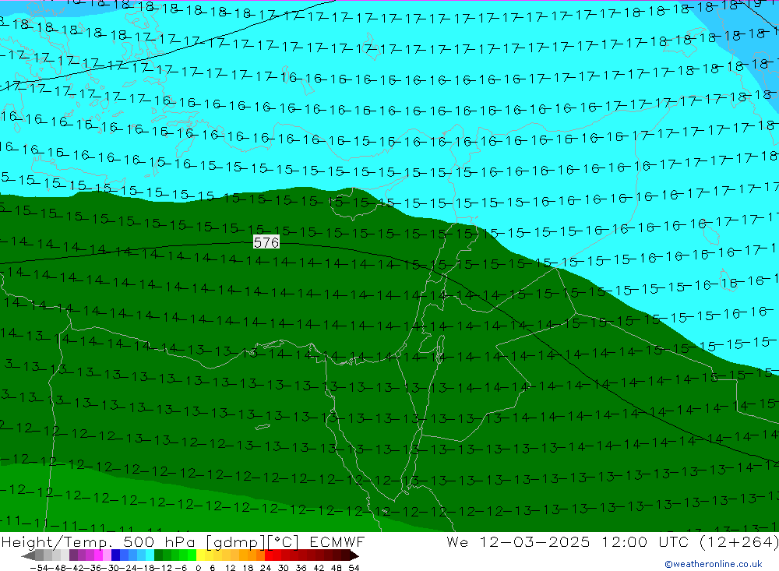This screenshot has height=571, width=779.
Task: Click the dark maroon right arrow end of the legend
Action: (x=354, y=555)
